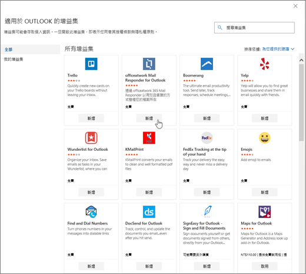Click the NT$110.00 price text

tap(248, 255)
